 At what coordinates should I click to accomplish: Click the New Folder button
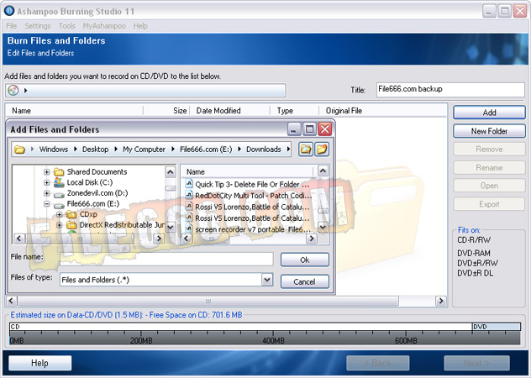click(x=489, y=131)
